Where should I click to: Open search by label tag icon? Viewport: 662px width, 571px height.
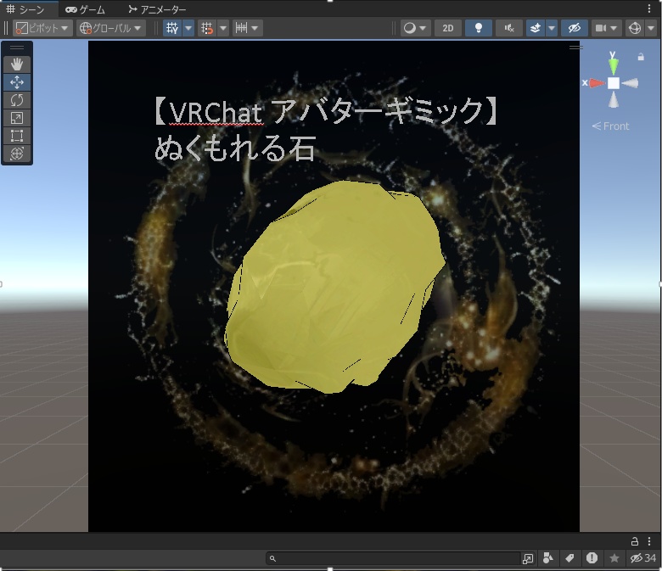(x=569, y=558)
